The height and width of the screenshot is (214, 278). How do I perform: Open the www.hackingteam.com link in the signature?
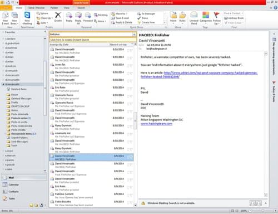[156, 124]
